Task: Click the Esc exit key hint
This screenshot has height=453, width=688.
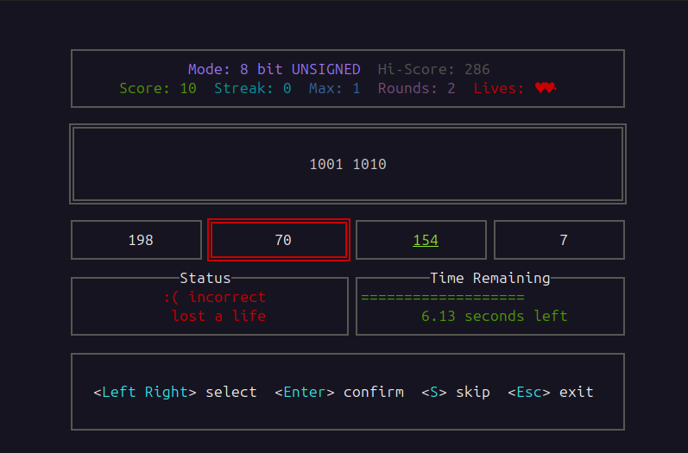Action: tap(550, 392)
